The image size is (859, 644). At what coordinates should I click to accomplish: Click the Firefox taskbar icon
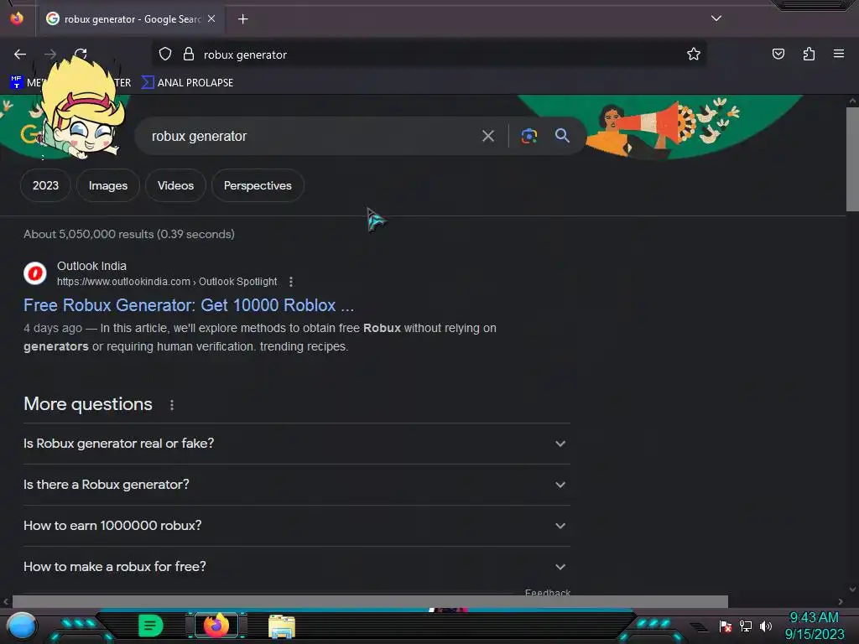[216, 626]
